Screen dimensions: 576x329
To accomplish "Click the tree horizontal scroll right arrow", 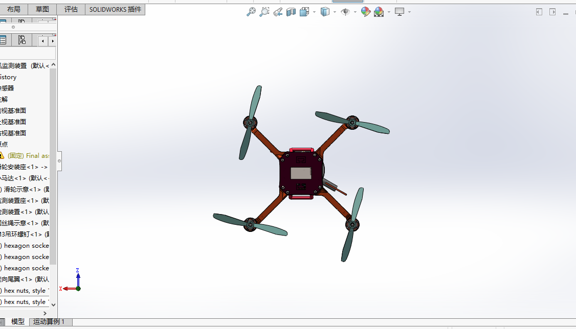I will pos(45,313).
